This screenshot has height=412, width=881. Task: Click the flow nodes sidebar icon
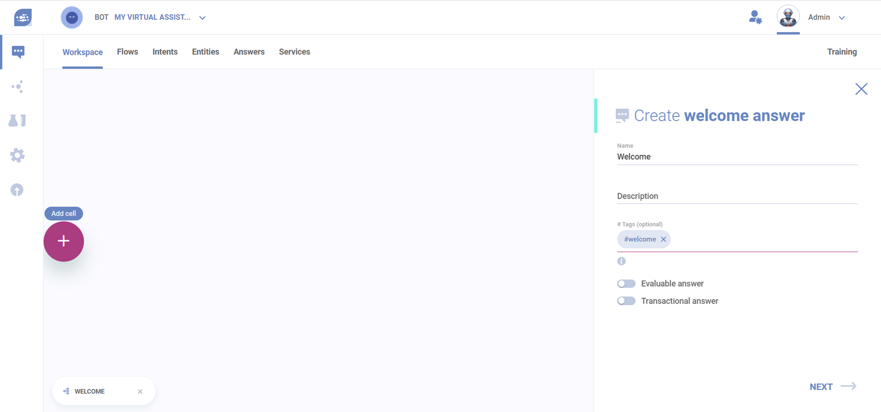[18, 86]
